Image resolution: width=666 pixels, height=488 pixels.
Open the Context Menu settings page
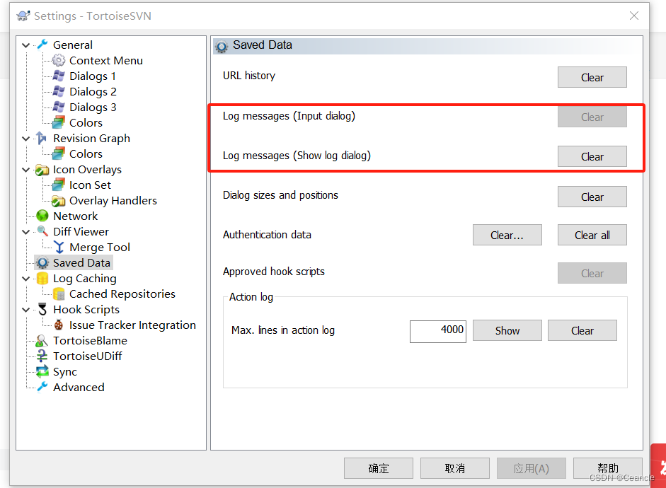[x=105, y=61]
